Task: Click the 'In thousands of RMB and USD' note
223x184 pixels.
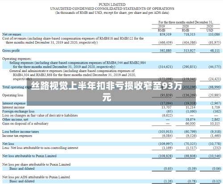Action: click(112, 12)
